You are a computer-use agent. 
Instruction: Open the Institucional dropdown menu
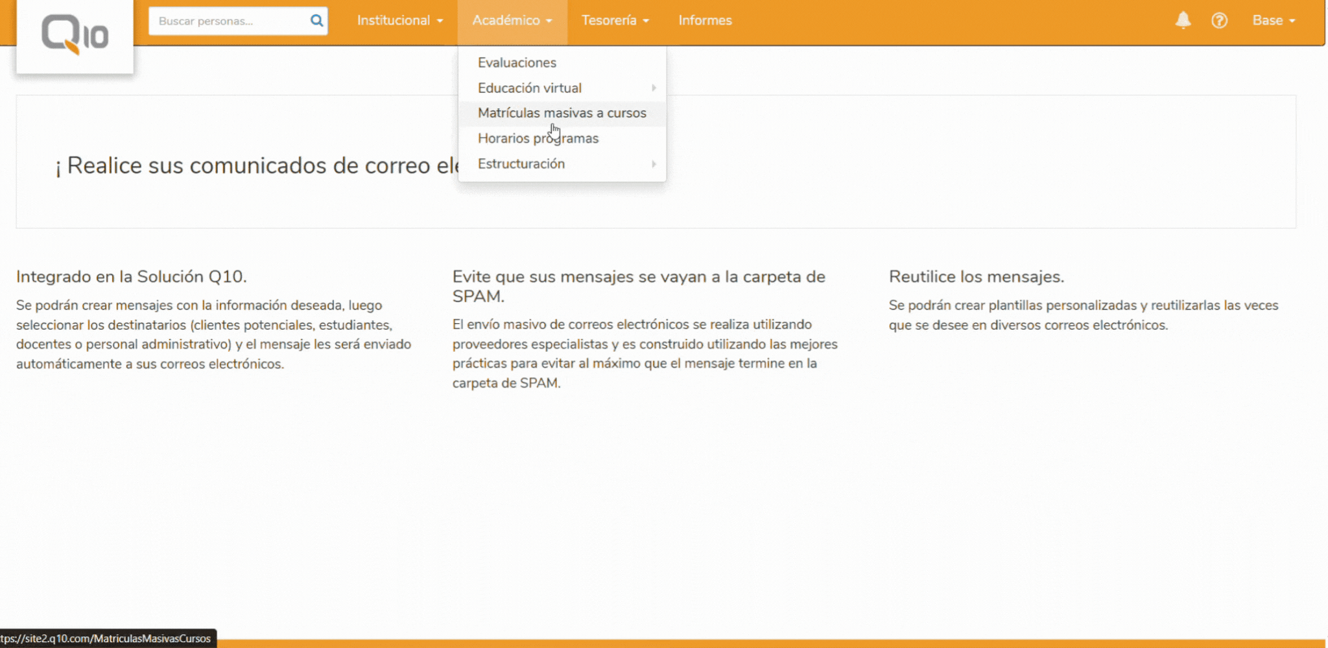click(x=400, y=20)
